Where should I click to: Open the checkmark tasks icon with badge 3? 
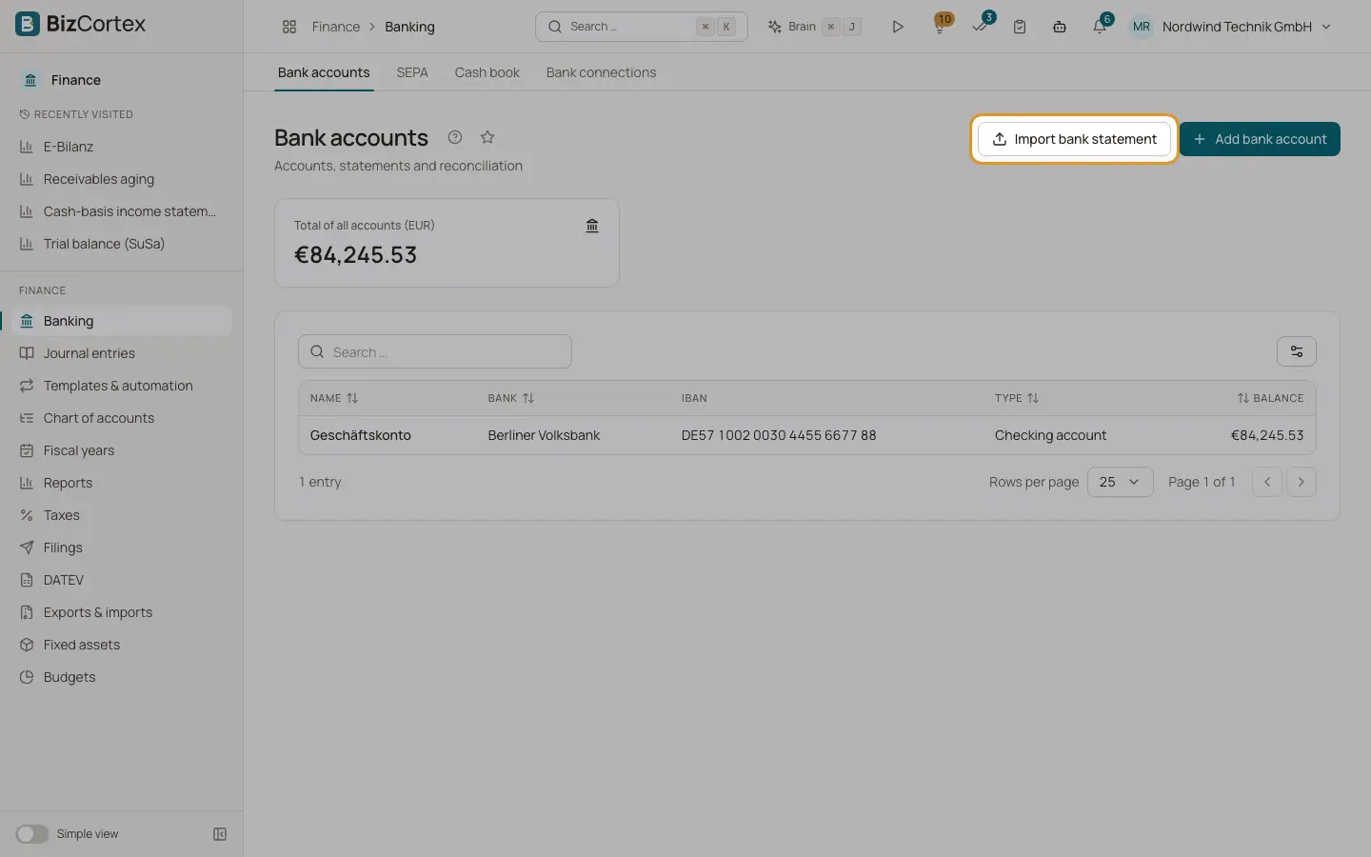point(981,26)
